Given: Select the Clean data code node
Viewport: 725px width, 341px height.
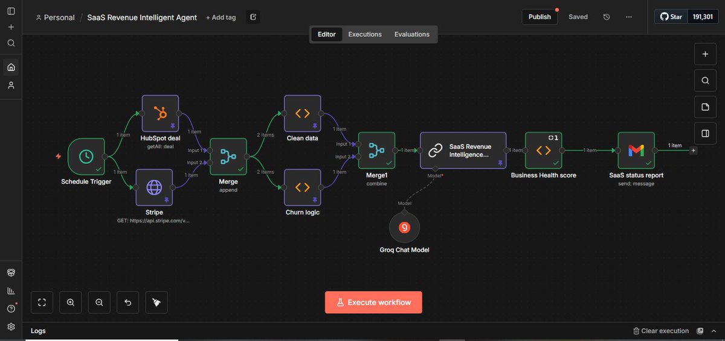Looking at the screenshot, I should pyautogui.click(x=303, y=113).
